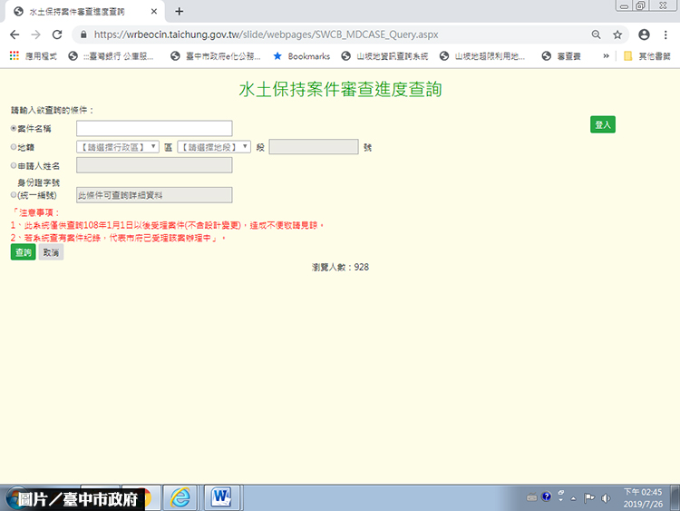The height and width of the screenshot is (511, 680).
Task: Open the Bookmarks item in bookmarks bar
Action: [x=302, y=56]
